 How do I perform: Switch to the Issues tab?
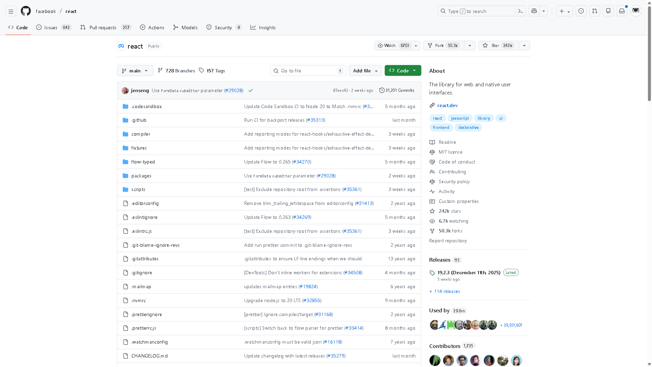pyautogui.click(x=50, y=28)
